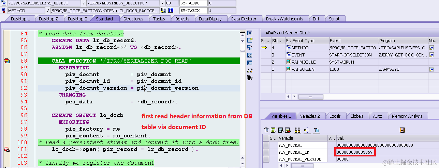Click the PIV_DOCMNT_ID value 000000000003857

pyautogui.click(x=354, y=152)
